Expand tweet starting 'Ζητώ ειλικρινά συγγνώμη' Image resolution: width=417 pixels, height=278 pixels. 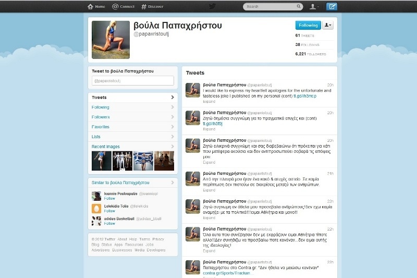pos(209,162)
